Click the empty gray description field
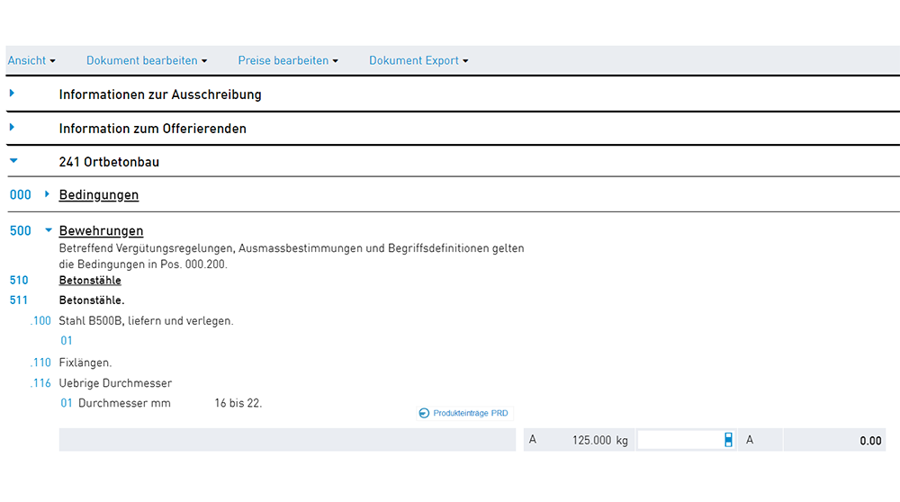The height and width of the screenshot is (502, 900). coord(287,440)
